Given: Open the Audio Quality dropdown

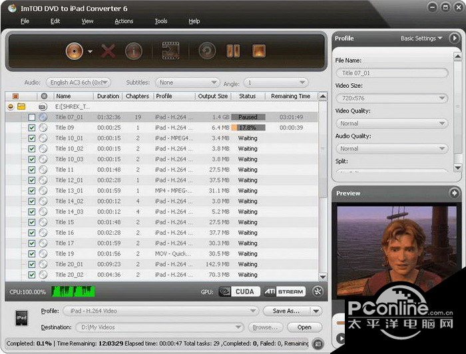Looking at the screenshot, I should pos(392,148).
